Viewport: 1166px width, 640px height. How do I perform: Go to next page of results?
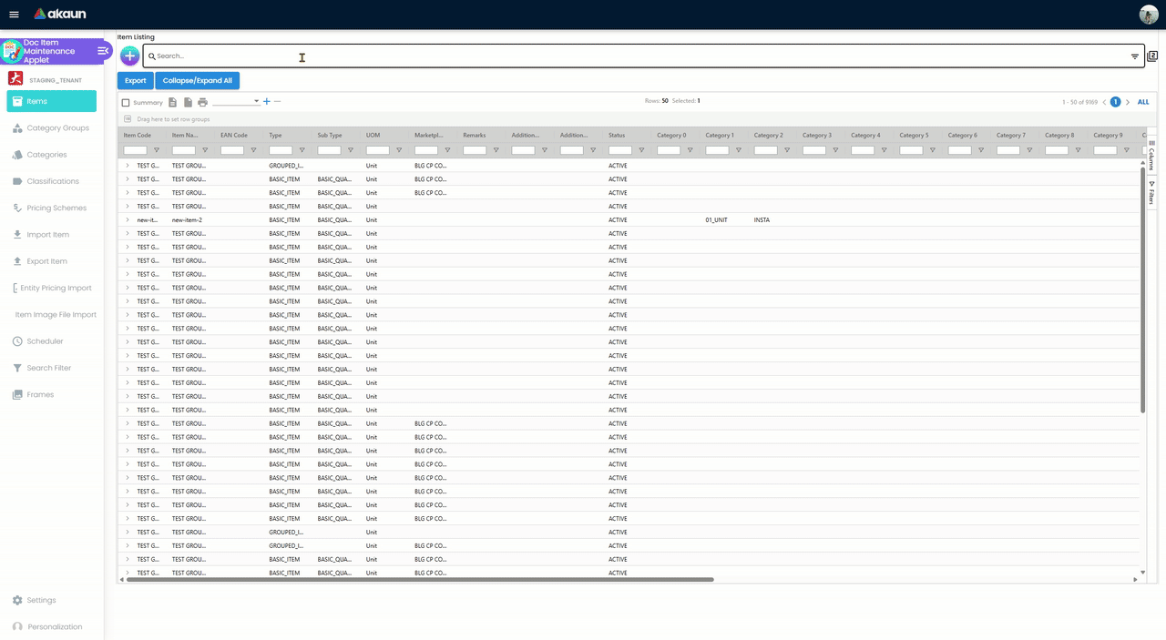pos(1128,102)
